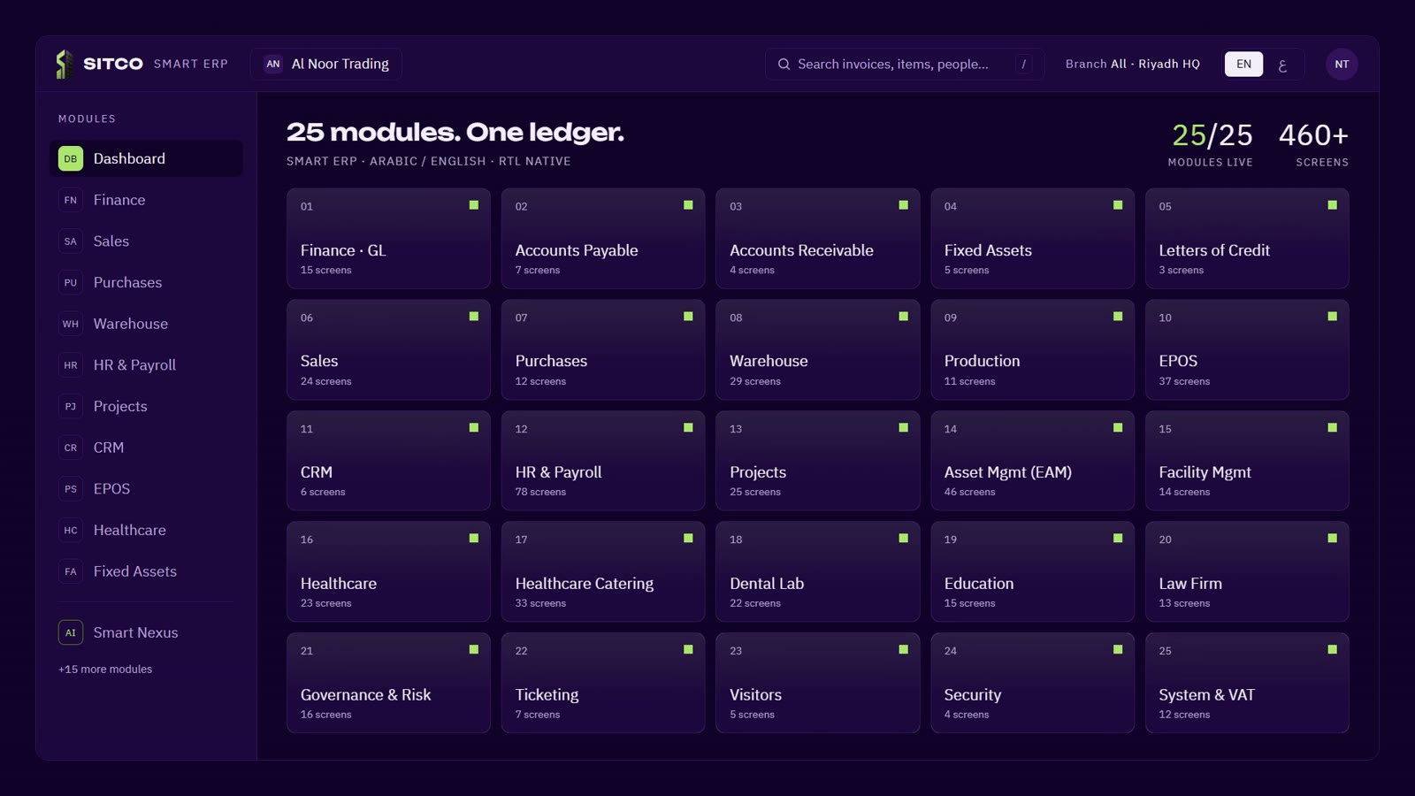Open the Letters of Credit card
This screenshot has height=796, width=1415.
point(1247,238)
